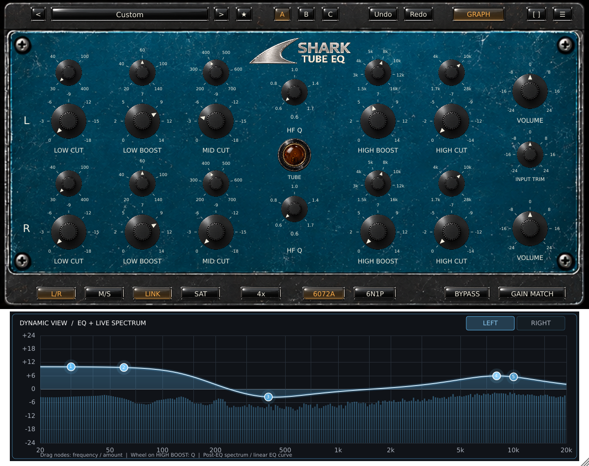
Task: Click the L channel HIGH BOOST gain knob
Action: click(378, 121)
